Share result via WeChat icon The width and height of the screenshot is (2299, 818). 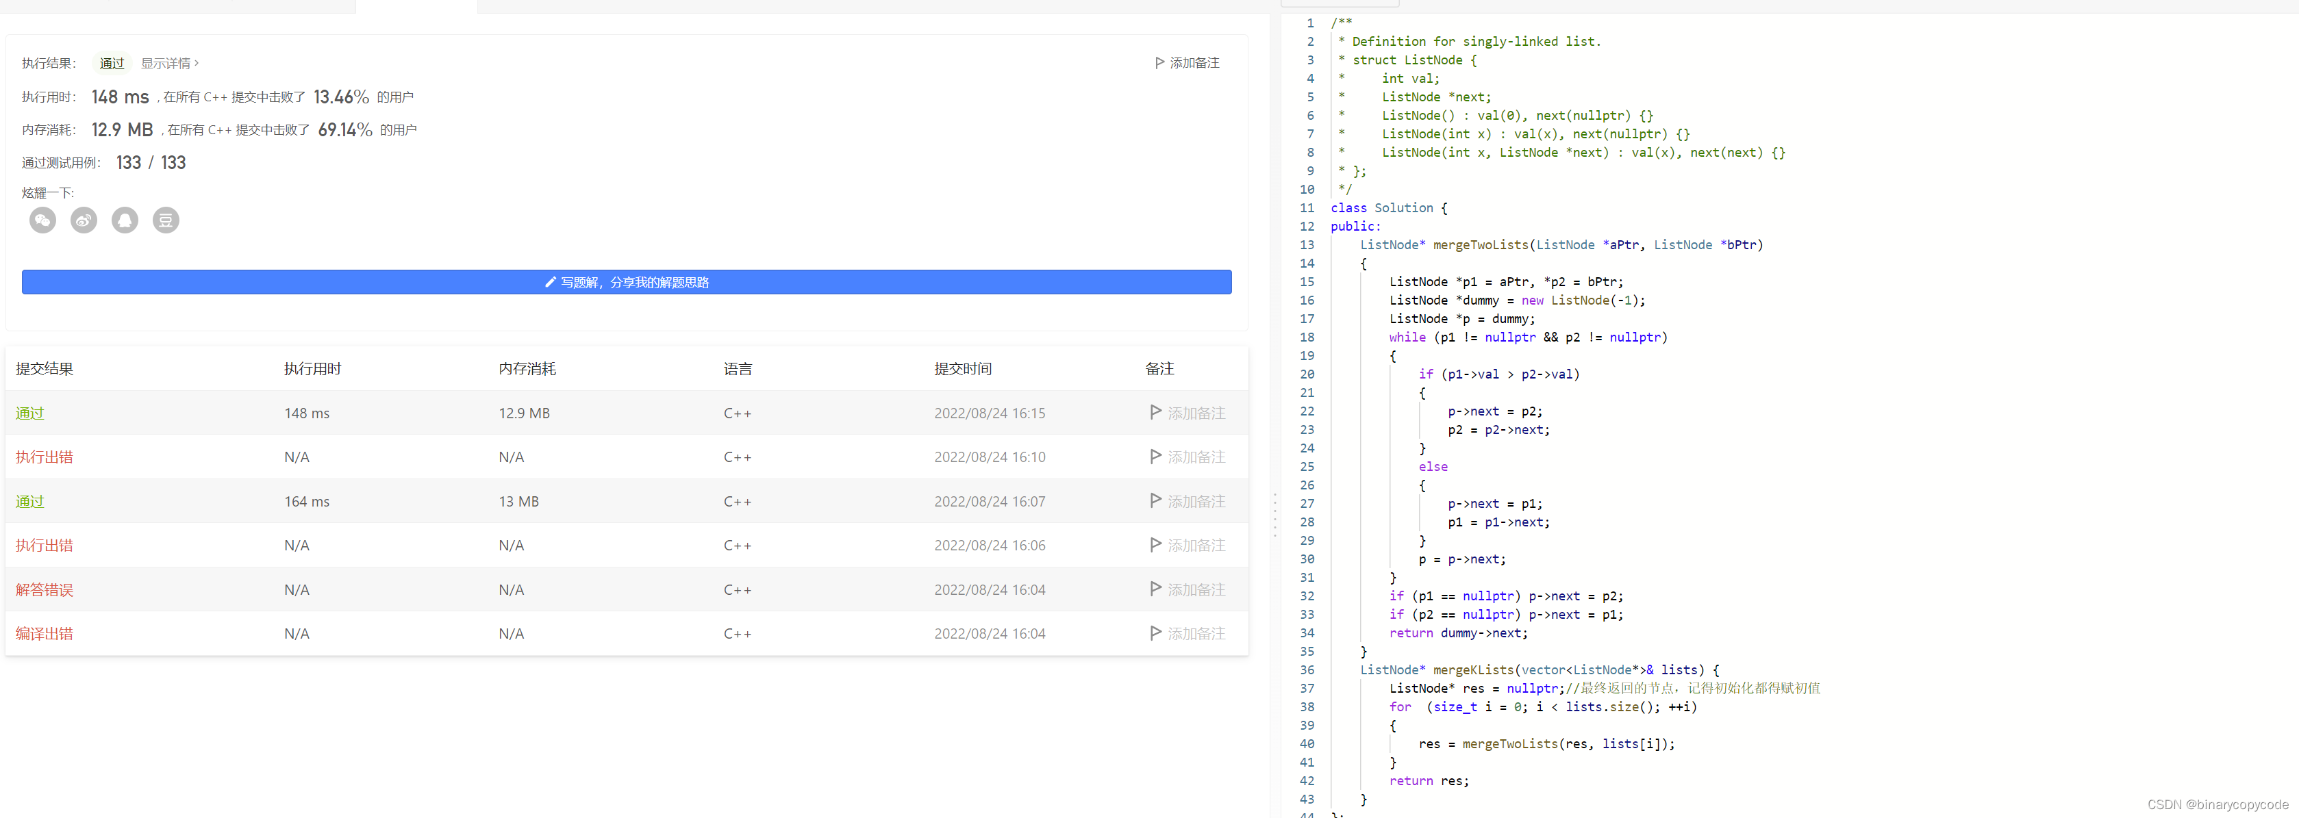(x=43, y=220)
